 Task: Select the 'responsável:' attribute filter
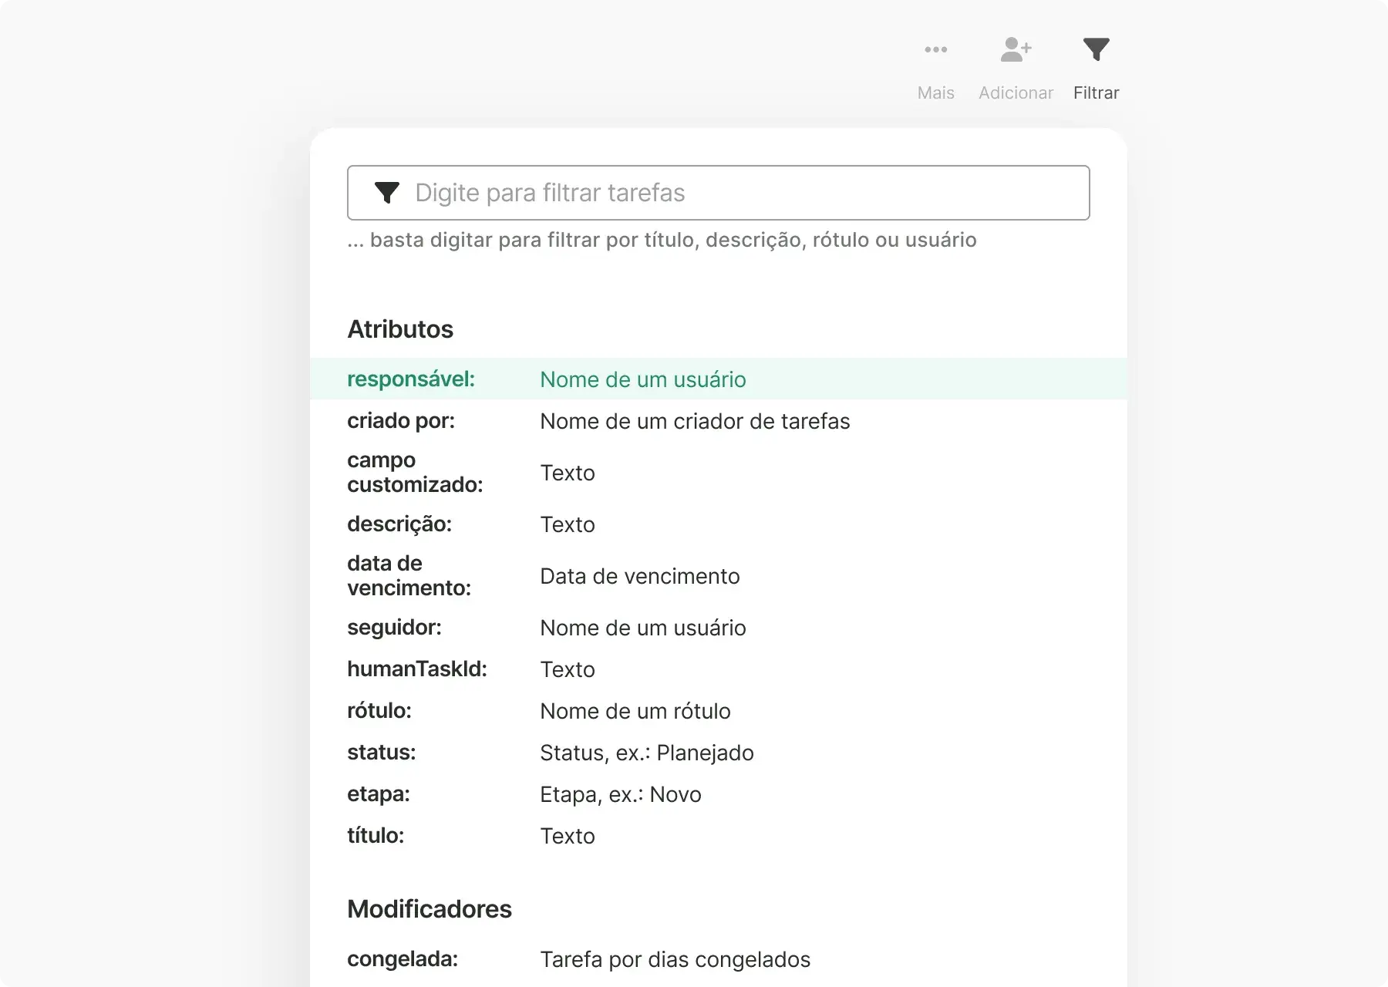pyautogui.click(x=411, y=379)
